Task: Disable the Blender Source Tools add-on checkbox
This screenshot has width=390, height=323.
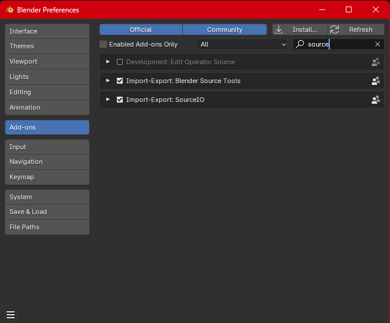Action: coord(120,81)
